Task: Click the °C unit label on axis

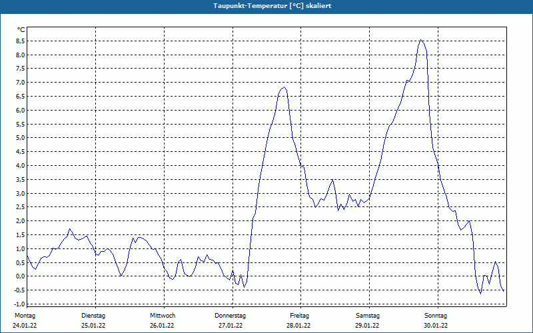Action: tap(21, 30)
